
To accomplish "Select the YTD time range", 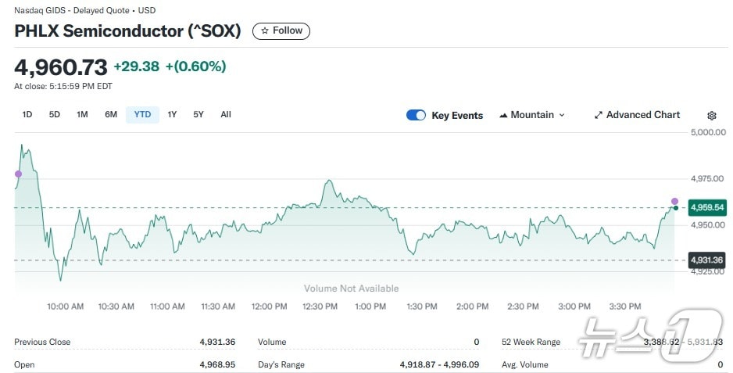I will (142, 115).
